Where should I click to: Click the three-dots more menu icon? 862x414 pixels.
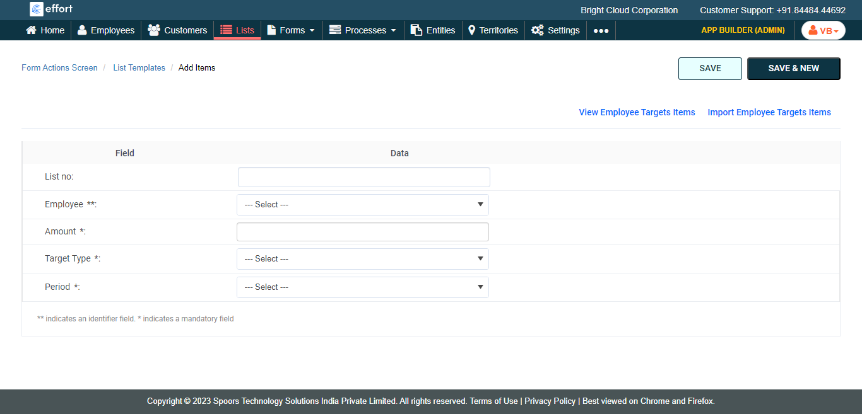point(601,30)
